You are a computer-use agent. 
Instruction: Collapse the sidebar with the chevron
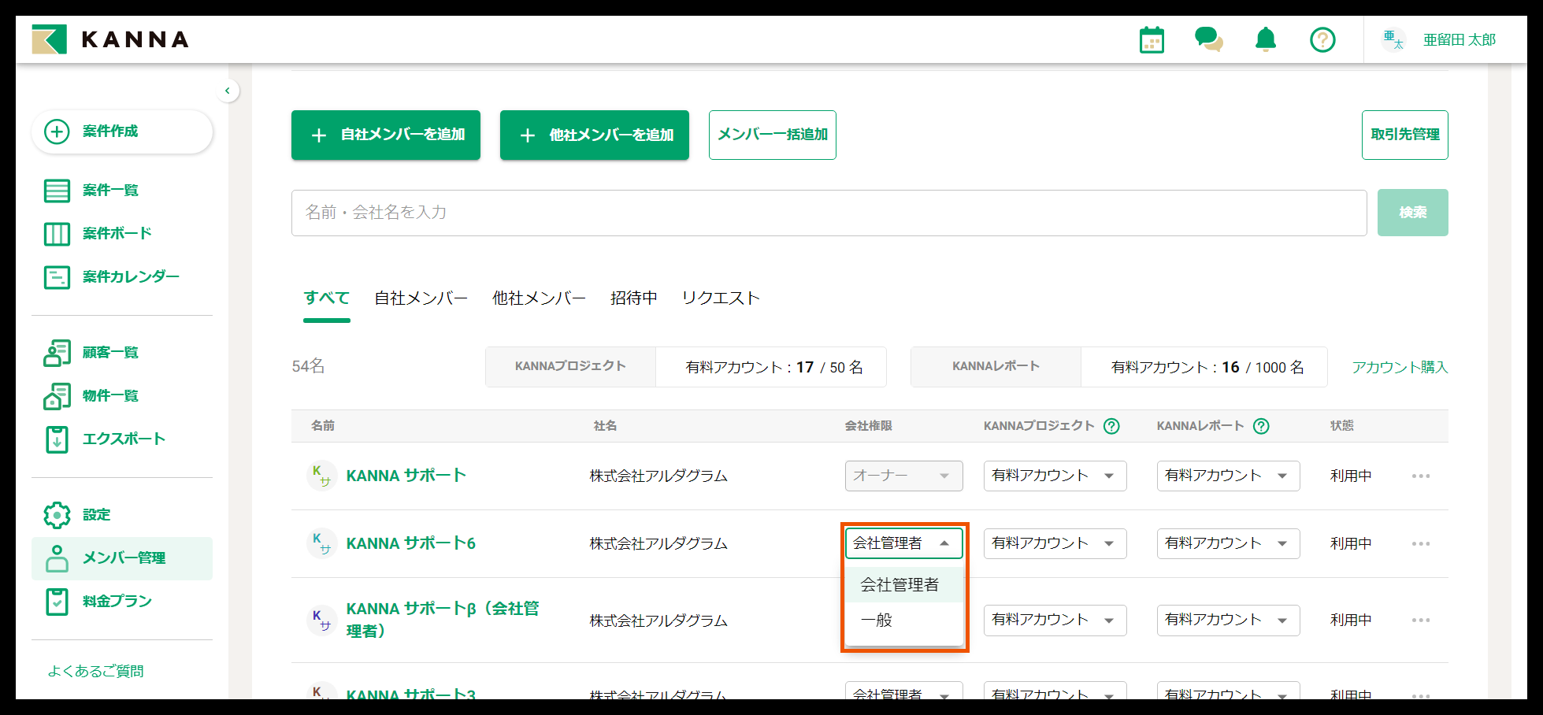pos(228,91)
